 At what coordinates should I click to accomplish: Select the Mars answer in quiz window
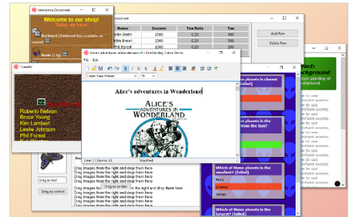(x=248, y=180)
